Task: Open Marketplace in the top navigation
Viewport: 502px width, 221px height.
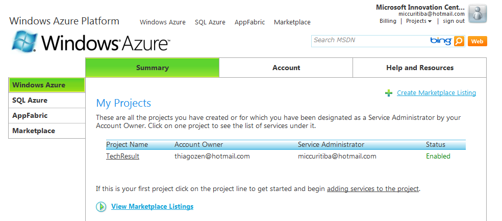Action: [x=292, y=22]
